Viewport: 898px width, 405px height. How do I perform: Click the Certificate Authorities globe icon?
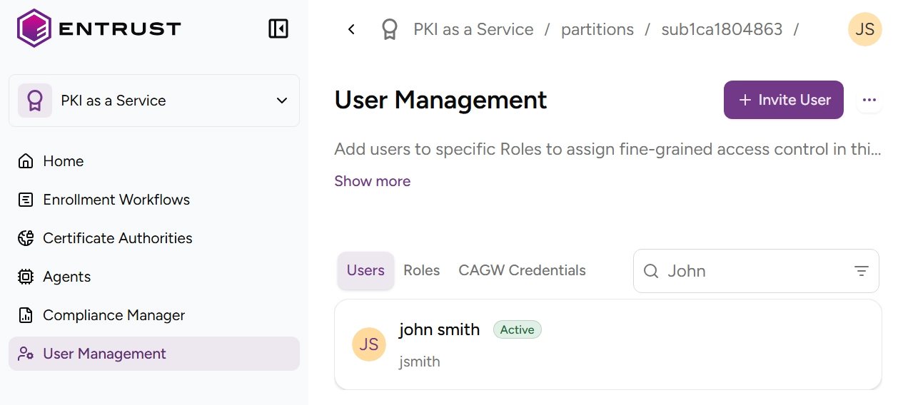point(26,238)
